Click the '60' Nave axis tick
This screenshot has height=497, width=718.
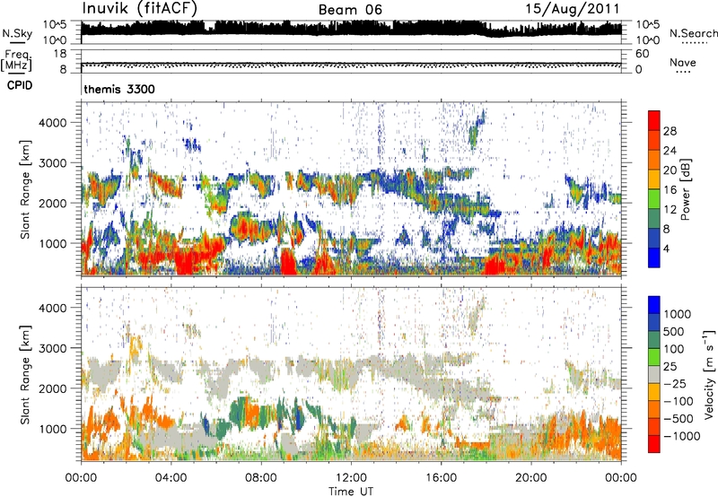coord(642,54)
